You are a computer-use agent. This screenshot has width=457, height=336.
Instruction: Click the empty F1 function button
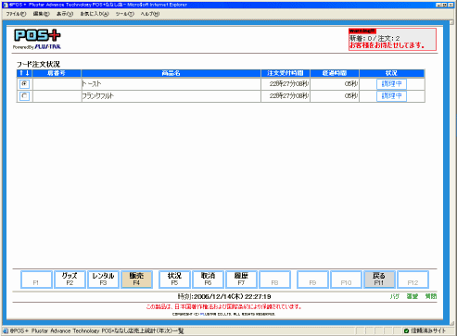pyautogui.click(x=36, y=280)
